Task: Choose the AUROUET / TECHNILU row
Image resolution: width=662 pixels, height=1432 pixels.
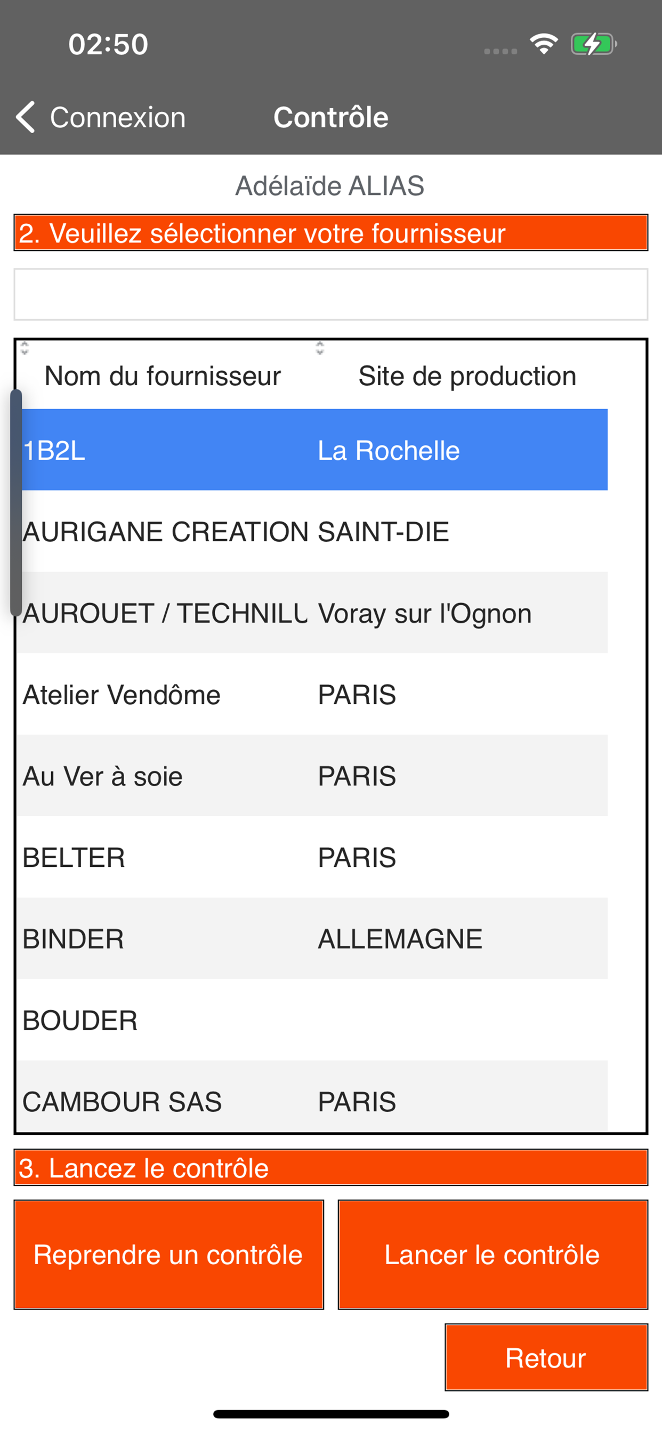Action: pyautogui.click(x=312, y=613)
